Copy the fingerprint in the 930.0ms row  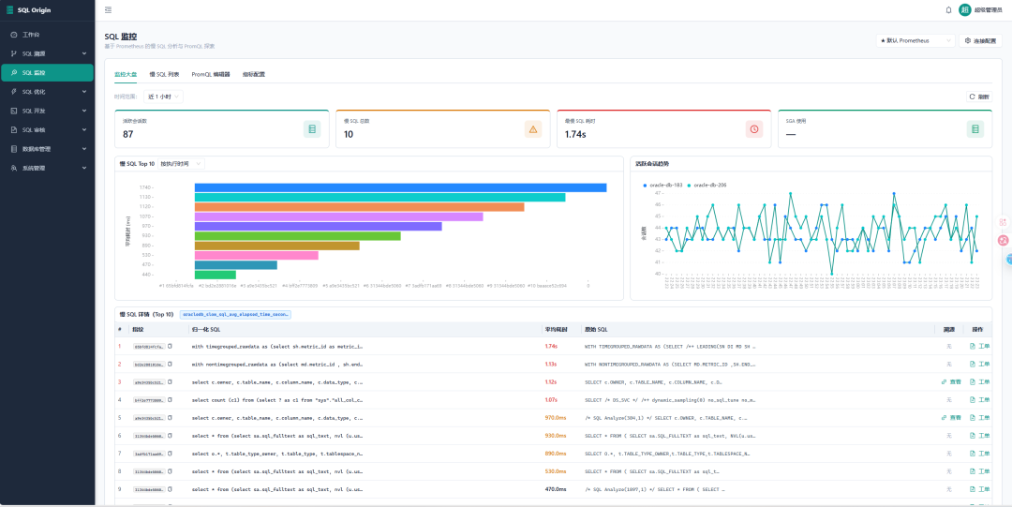pyautogui.click(x=170, y=436)
